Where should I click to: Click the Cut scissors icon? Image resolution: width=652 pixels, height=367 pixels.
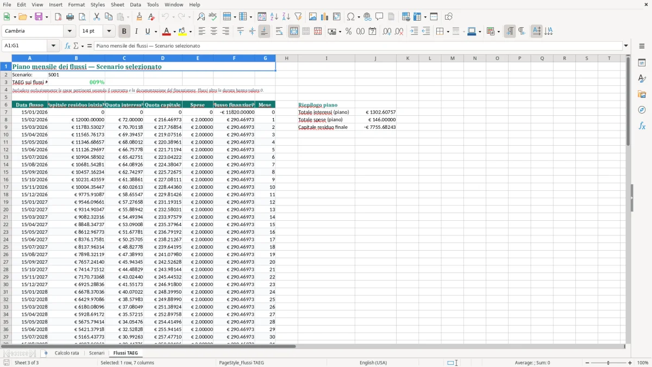97,17
